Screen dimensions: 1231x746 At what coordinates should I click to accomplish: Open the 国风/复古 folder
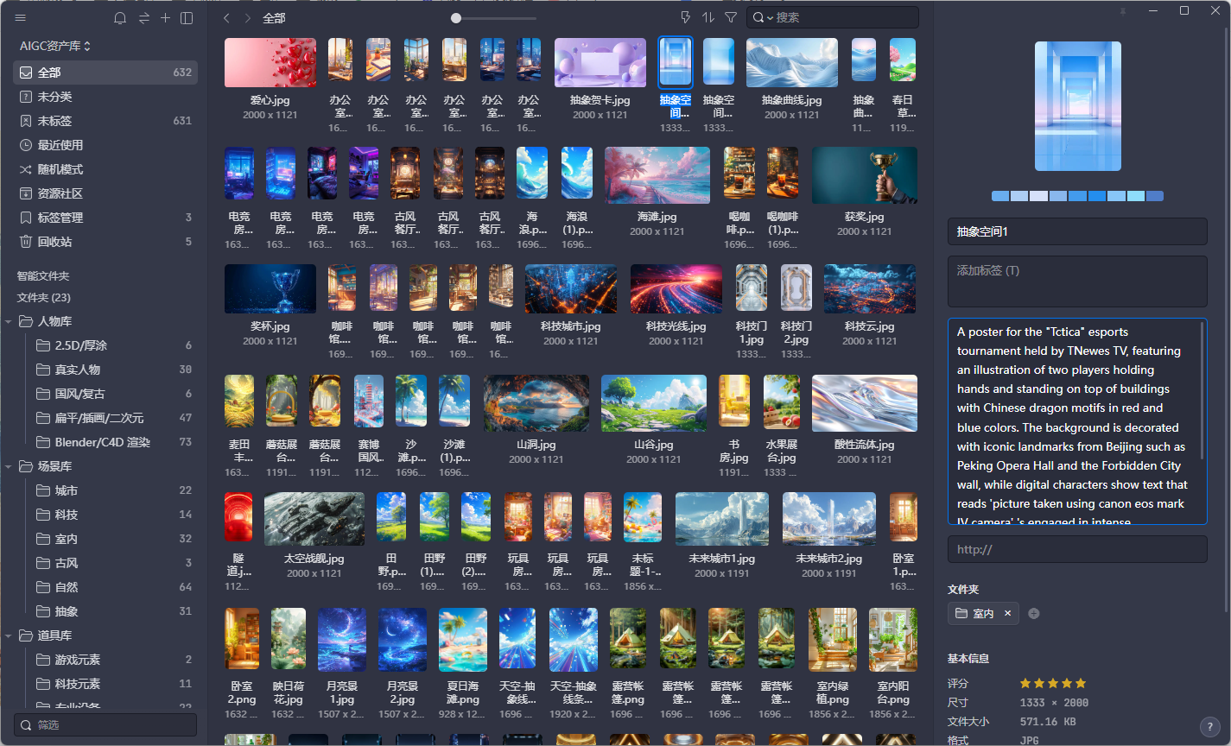click(x=105, y=394)
